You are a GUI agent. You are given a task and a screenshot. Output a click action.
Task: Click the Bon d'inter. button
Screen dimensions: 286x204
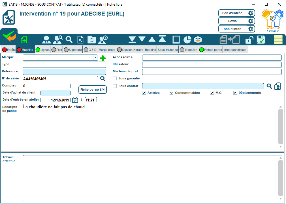(232, 29)
